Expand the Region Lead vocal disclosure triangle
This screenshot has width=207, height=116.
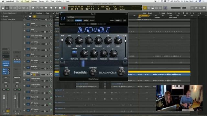tap(2, 13)
